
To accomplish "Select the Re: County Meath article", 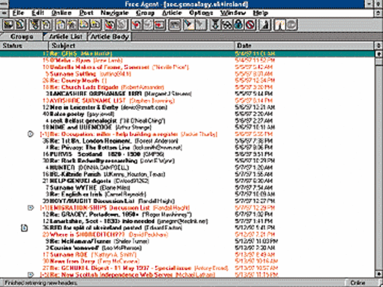I will pos(187,81).
